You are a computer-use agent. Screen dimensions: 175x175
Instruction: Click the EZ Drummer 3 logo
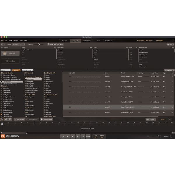tap(10, 136)
